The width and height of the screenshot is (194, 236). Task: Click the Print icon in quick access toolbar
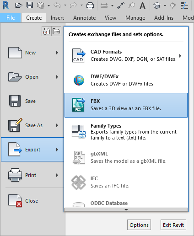pyautogui.click(x=90, y=5)
